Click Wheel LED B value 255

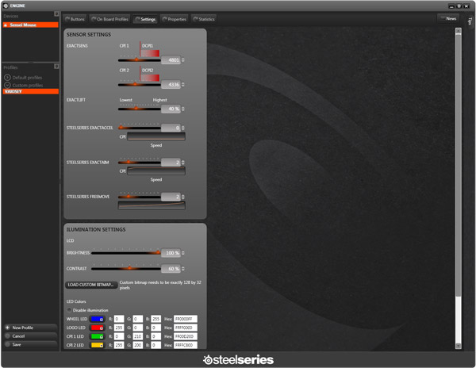(156, 319)
